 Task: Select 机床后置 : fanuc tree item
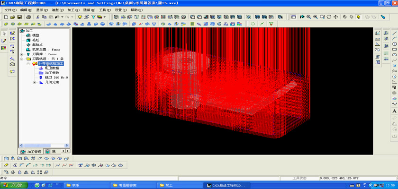click(x=46, y=49)
